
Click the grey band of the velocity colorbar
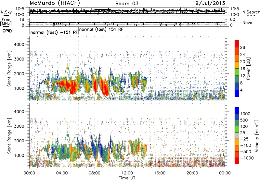(x=237, y=136)
